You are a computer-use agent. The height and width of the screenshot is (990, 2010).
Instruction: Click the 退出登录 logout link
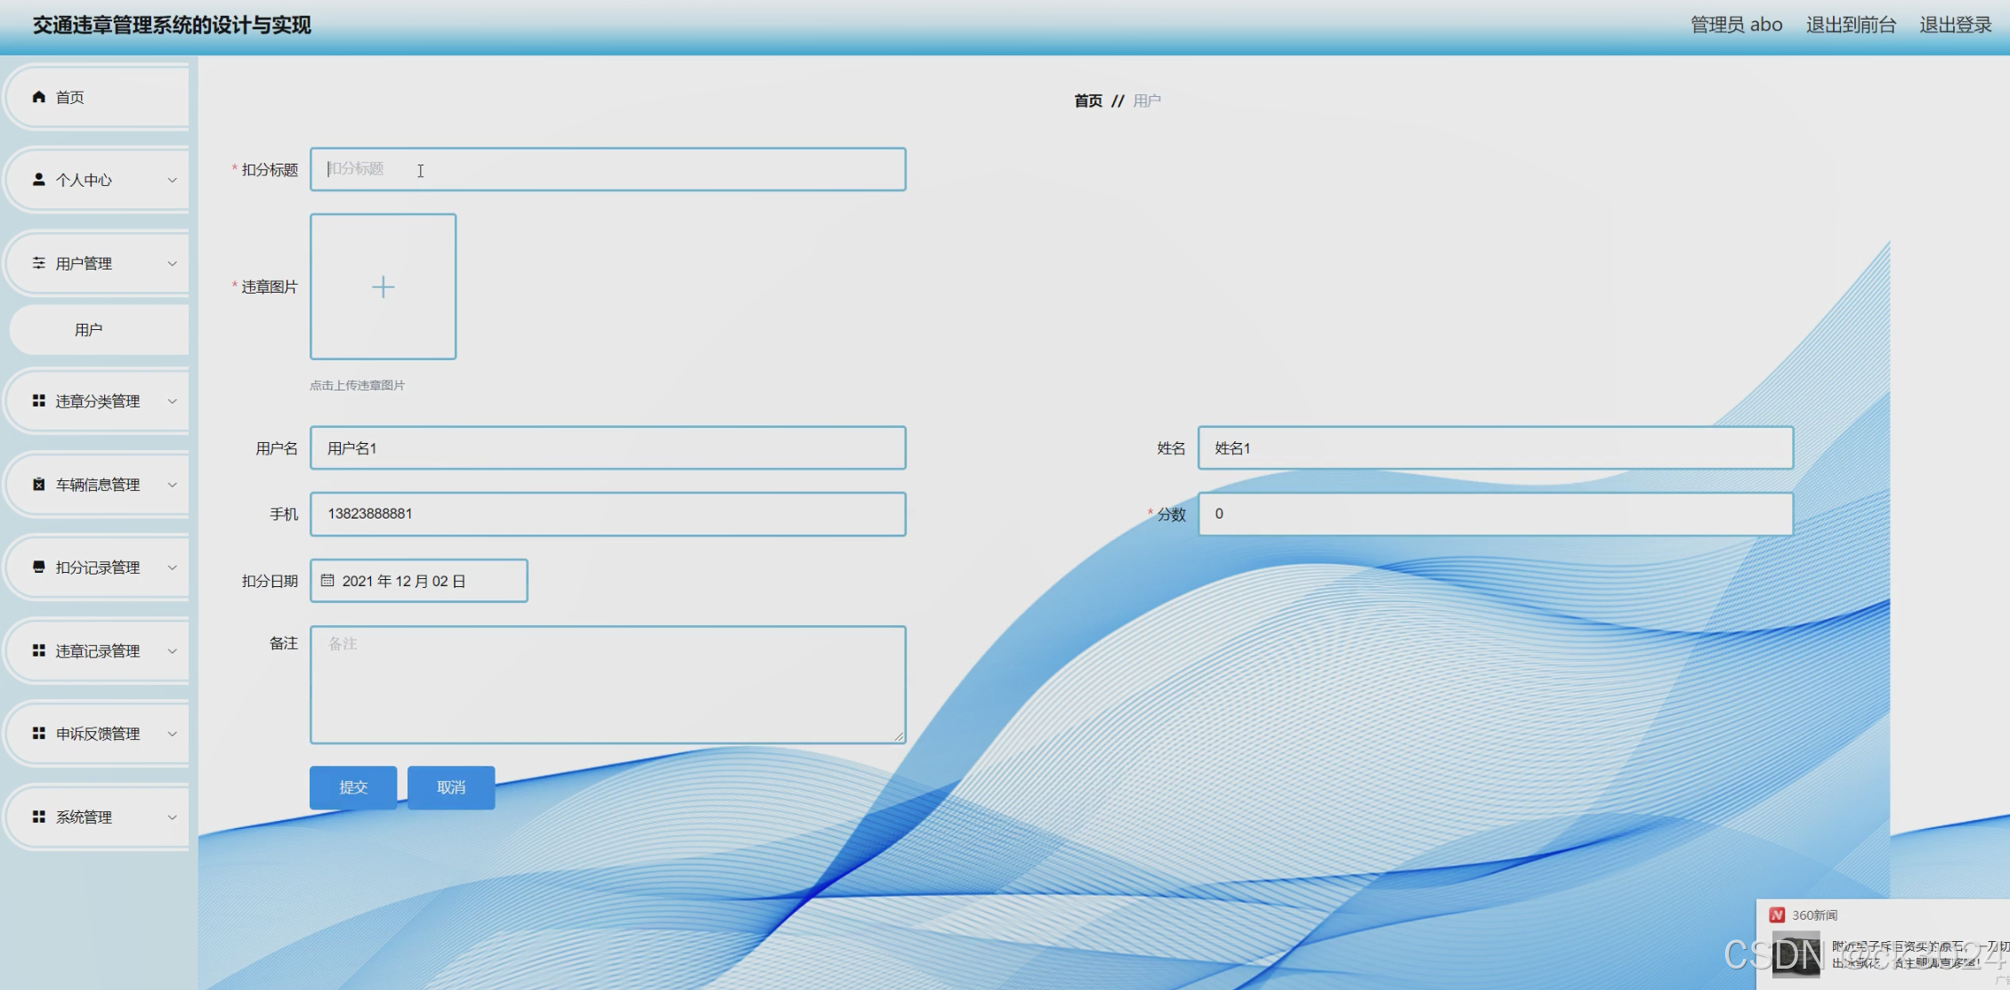pyautogui.click(x=1955, y=25)
